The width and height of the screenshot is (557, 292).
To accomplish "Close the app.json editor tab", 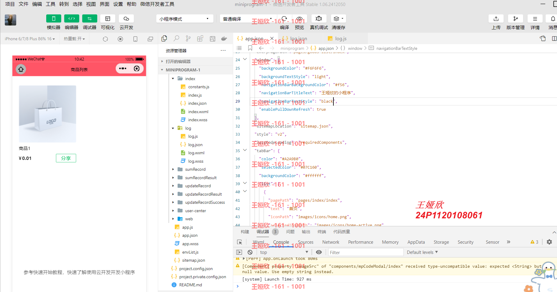I will tap(272, 38).
